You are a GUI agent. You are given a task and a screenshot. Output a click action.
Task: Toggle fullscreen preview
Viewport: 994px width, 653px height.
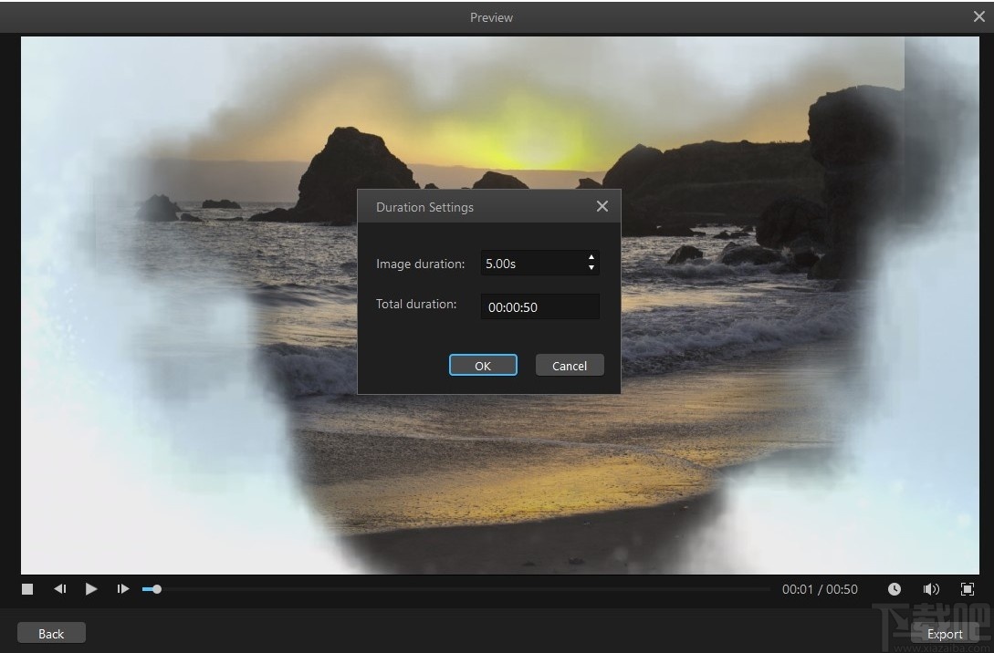(968, 589)
